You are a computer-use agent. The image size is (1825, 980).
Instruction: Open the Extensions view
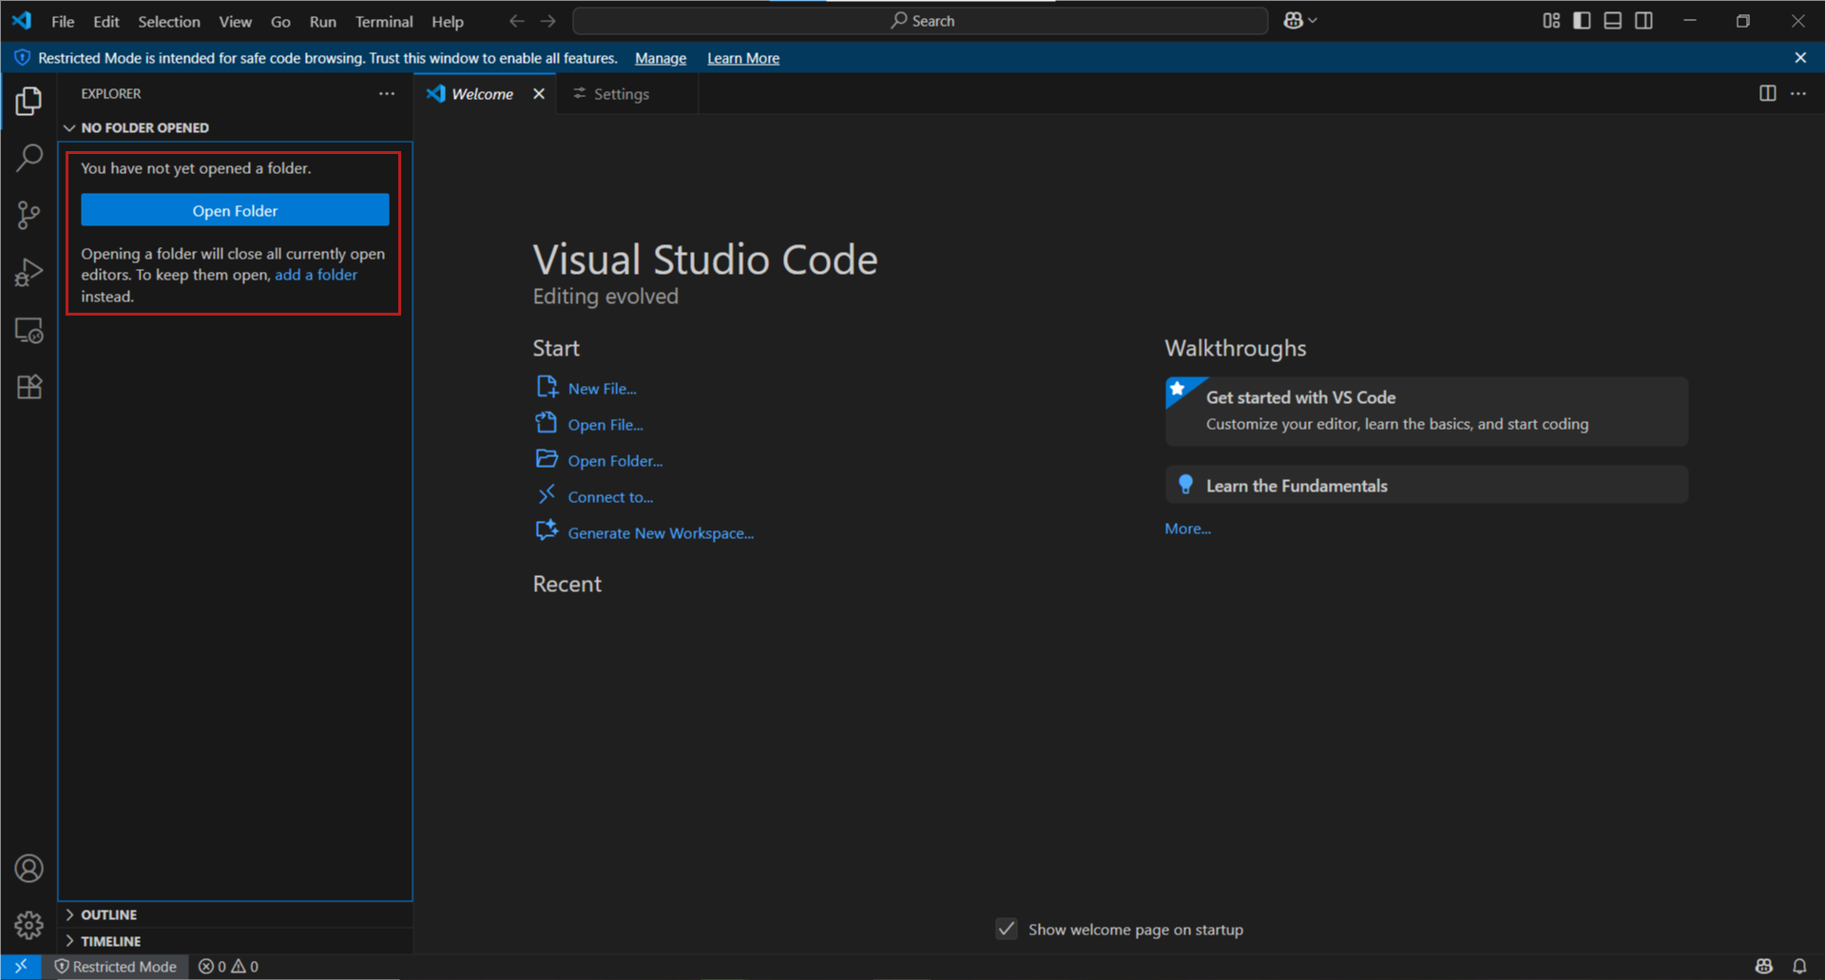29,387
